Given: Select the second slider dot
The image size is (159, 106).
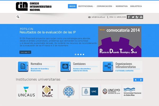Looking at the screenshot, I should click(78, 55).
